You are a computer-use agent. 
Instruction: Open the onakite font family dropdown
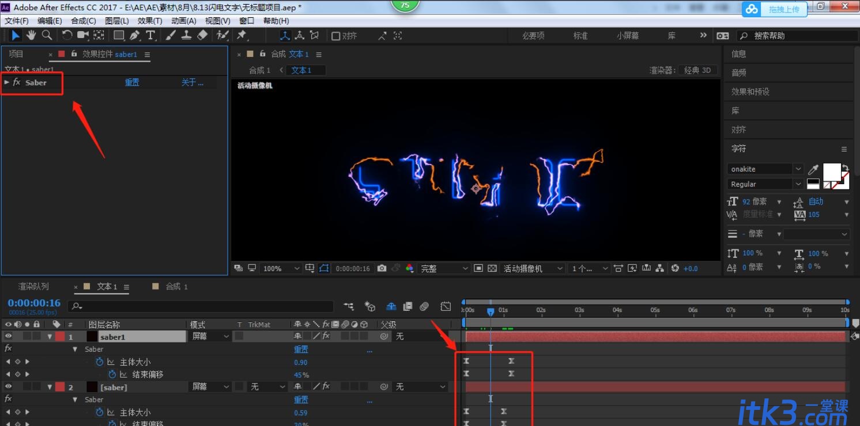coord(765,169)
